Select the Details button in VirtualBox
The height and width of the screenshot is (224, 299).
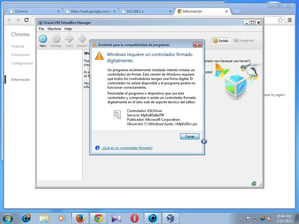221,41
